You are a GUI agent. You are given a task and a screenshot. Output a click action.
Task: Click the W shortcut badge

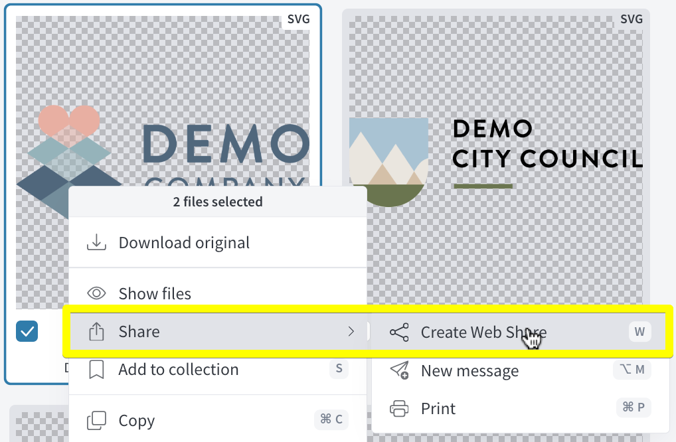[639, 332]
